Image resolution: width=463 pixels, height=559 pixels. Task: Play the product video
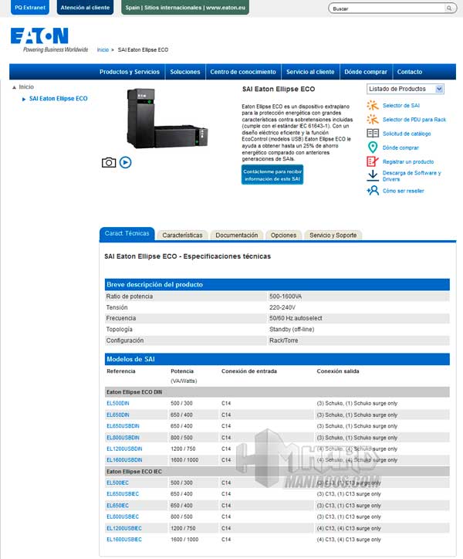point(126,162)
